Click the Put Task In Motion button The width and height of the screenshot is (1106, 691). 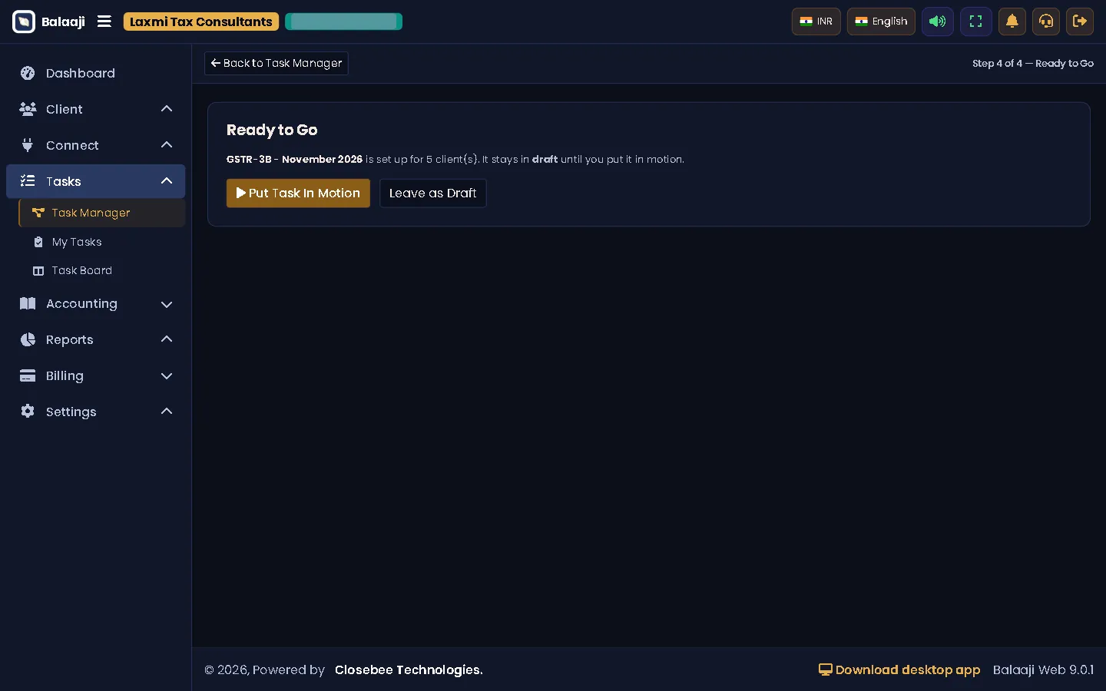point(298,193)
